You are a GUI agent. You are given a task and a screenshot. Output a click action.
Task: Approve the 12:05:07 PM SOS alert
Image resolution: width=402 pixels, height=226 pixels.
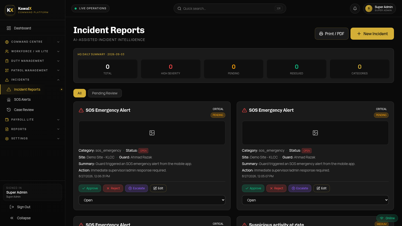click(x=253, y=188)
